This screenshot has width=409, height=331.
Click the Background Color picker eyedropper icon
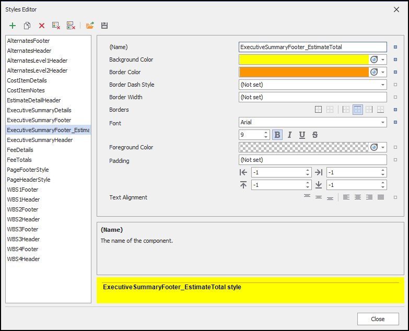pyautogui.click(x=374, y=60)
